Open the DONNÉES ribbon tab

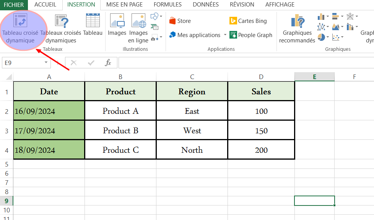click(x=206, y=5)
